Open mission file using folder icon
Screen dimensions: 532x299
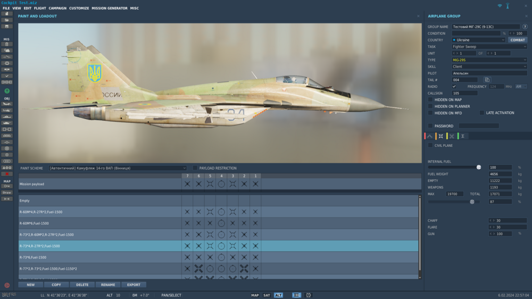(x=7, y=20)
